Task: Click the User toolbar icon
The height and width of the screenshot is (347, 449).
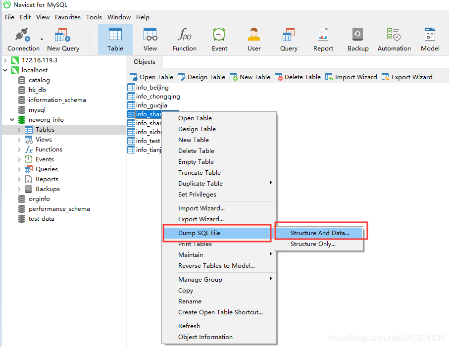Action: 254,39
